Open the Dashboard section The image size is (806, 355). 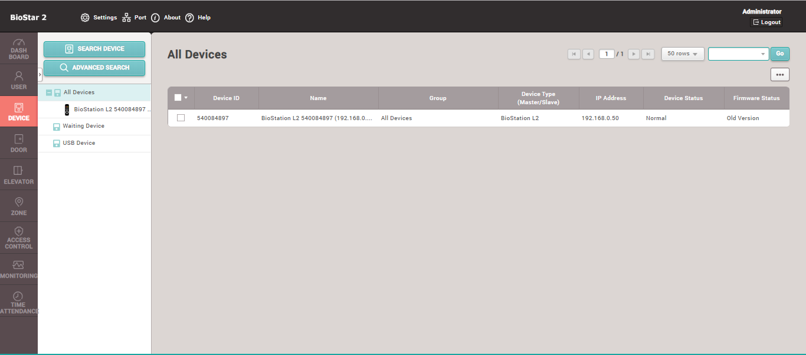tap(19, 49)
